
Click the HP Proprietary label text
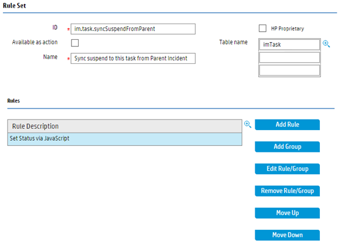click(x=288, y=29)
